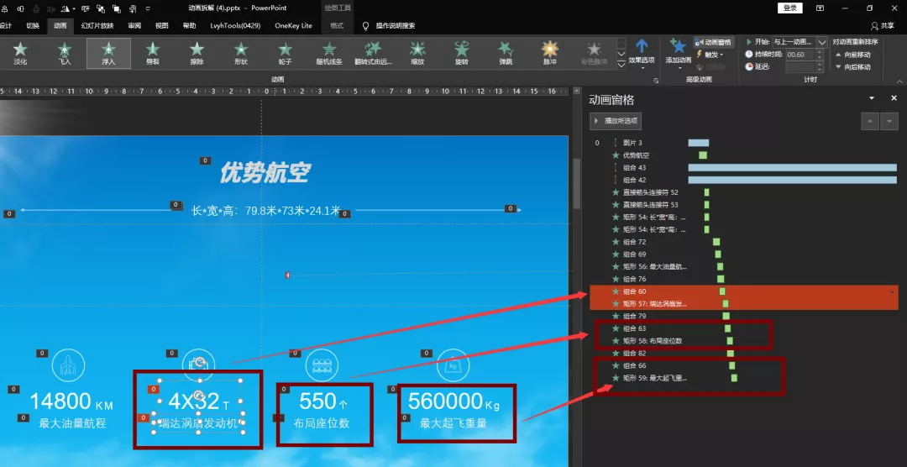Select the 擦除 wipe animation effect
907x467 pixels.
[x=197, y=53]
